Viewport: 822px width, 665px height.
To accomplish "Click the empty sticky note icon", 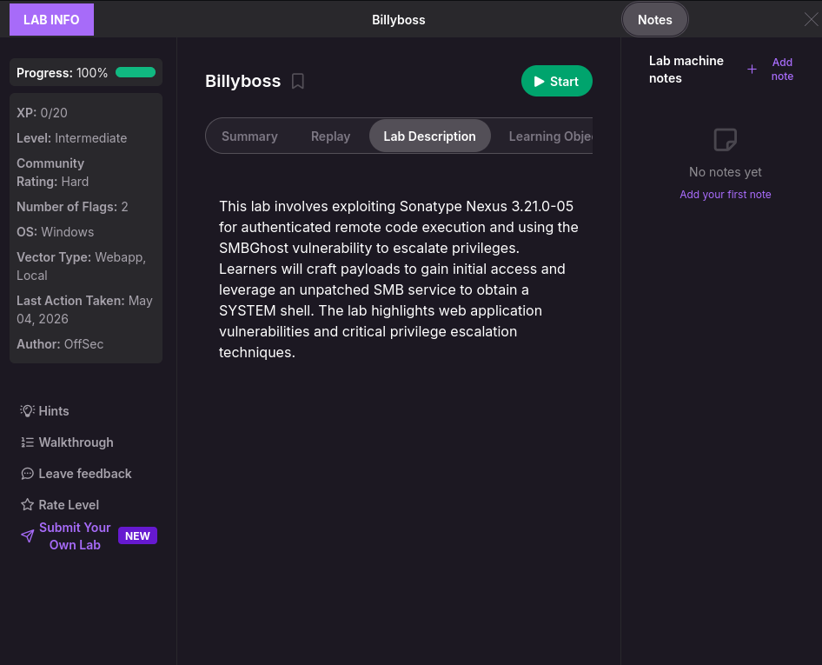I will click(x=726, y=140).
